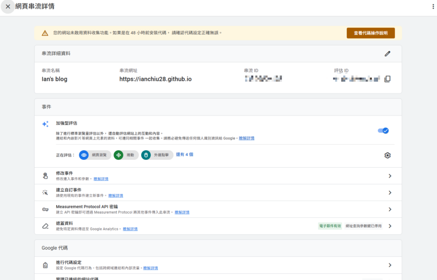
Task: Click the 串流網址 field label
Action: pos(129,70)
